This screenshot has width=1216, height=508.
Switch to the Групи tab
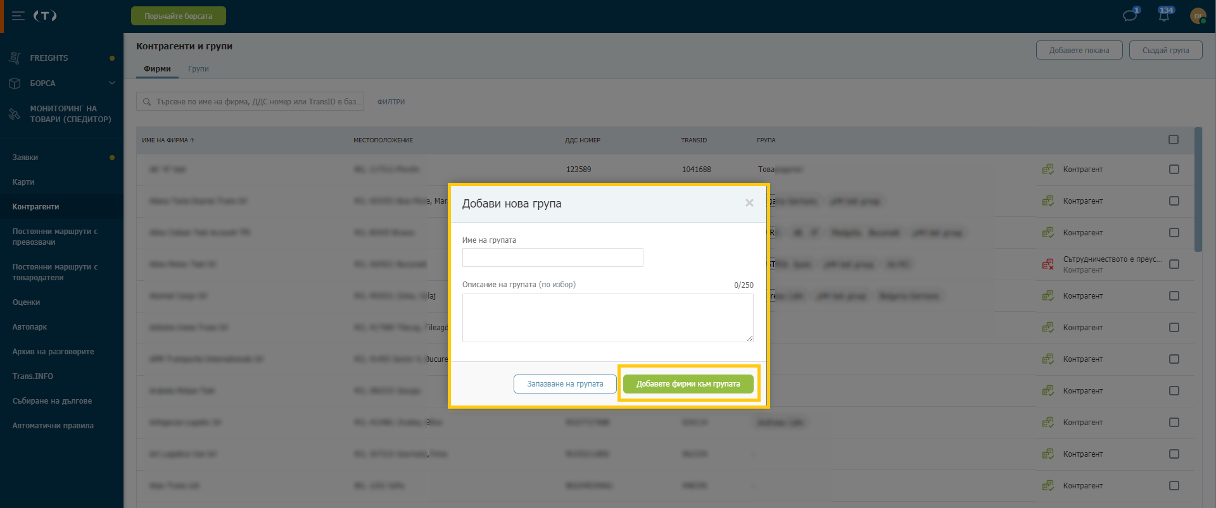198,69
